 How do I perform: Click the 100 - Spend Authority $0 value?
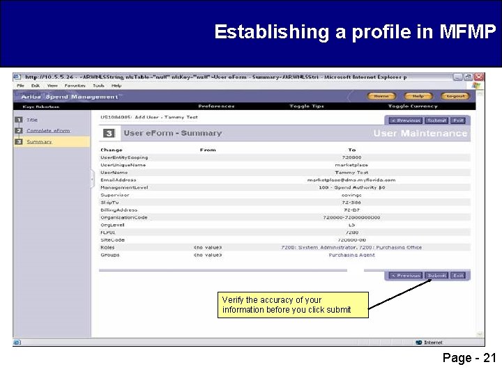352,188
